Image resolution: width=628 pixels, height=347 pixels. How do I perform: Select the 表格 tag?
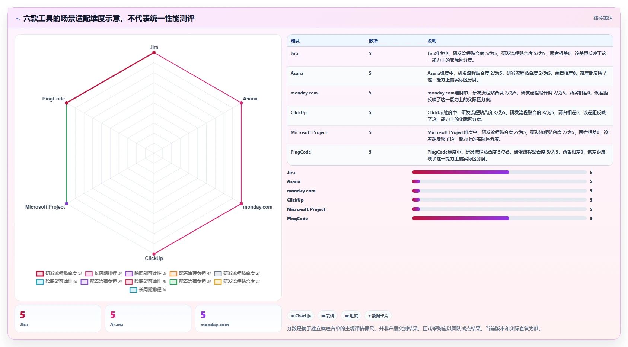click(x=328, y=316)
